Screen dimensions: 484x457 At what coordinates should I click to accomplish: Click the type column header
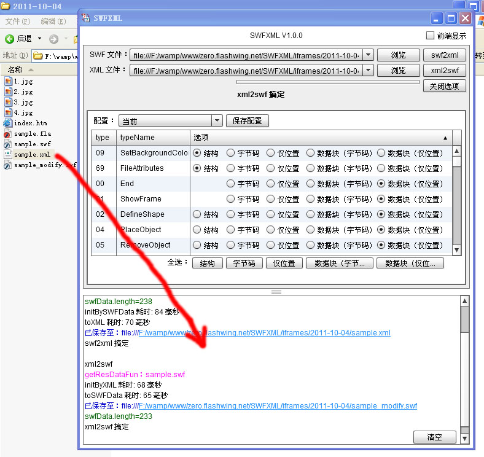click(104, 138)
